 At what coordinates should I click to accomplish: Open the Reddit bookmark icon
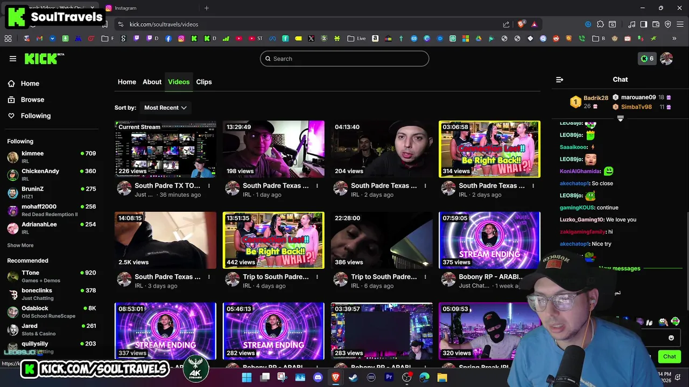(x=556, y=39)
